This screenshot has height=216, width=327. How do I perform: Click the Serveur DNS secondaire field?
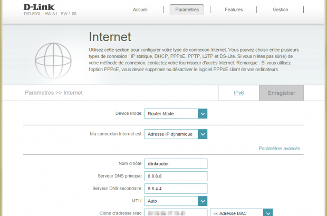point(176,188)
